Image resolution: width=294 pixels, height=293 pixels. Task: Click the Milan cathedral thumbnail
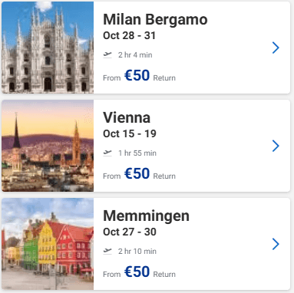[48, 48]
